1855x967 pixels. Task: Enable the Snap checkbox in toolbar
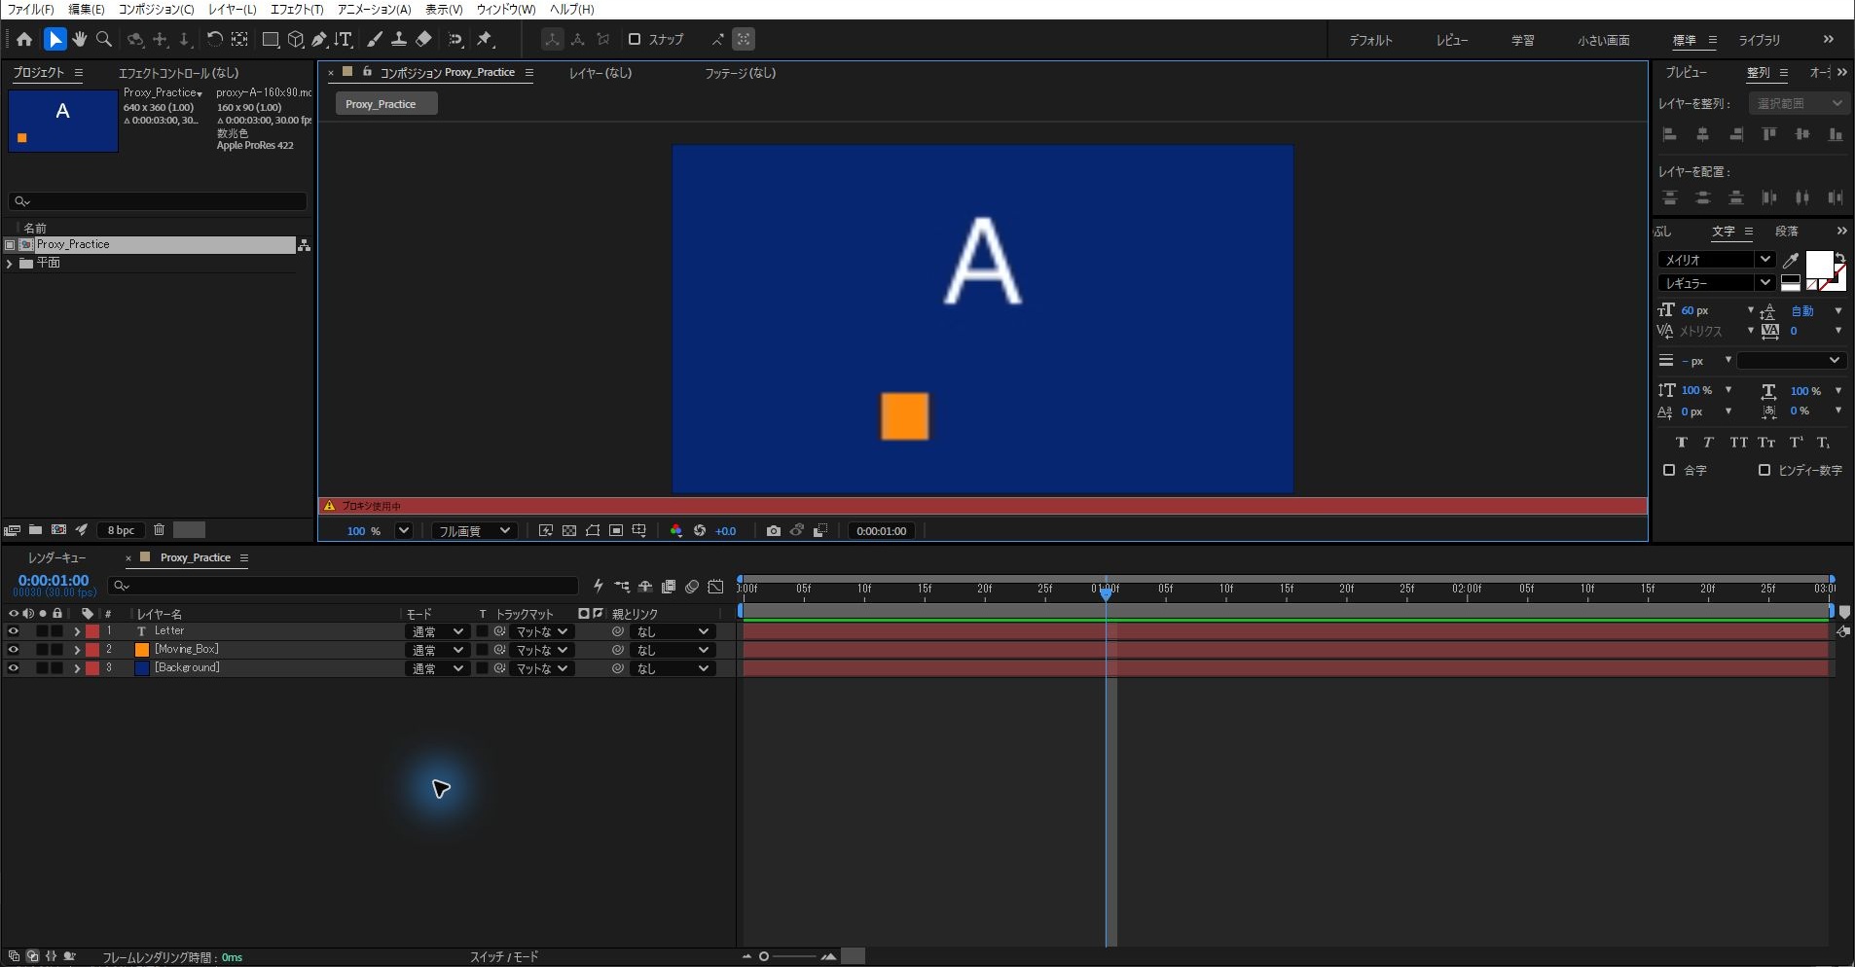pyautogui.click(x=635, y=39)
